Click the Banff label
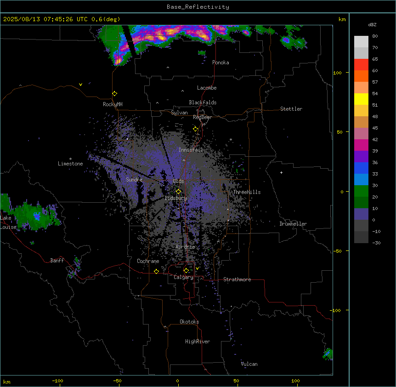This screenshot has height=387, width=396. click(x=57, y=261)
